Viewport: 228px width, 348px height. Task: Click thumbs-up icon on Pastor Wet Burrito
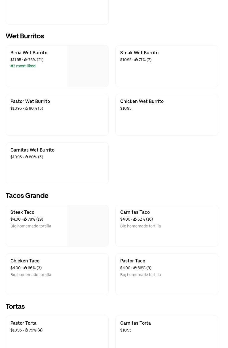(26, 108)
